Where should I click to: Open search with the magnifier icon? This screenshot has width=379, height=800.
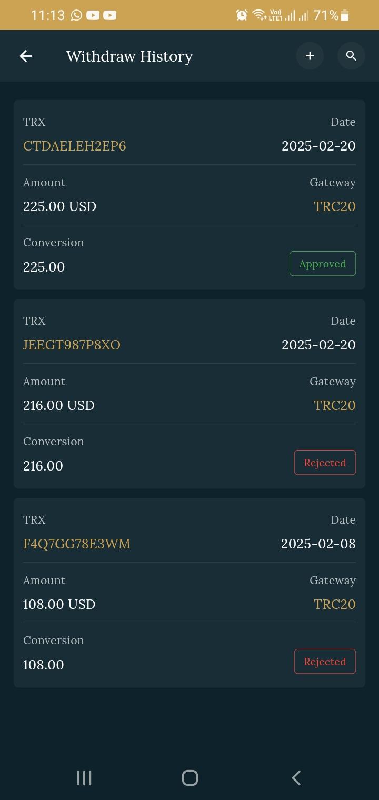351,56
